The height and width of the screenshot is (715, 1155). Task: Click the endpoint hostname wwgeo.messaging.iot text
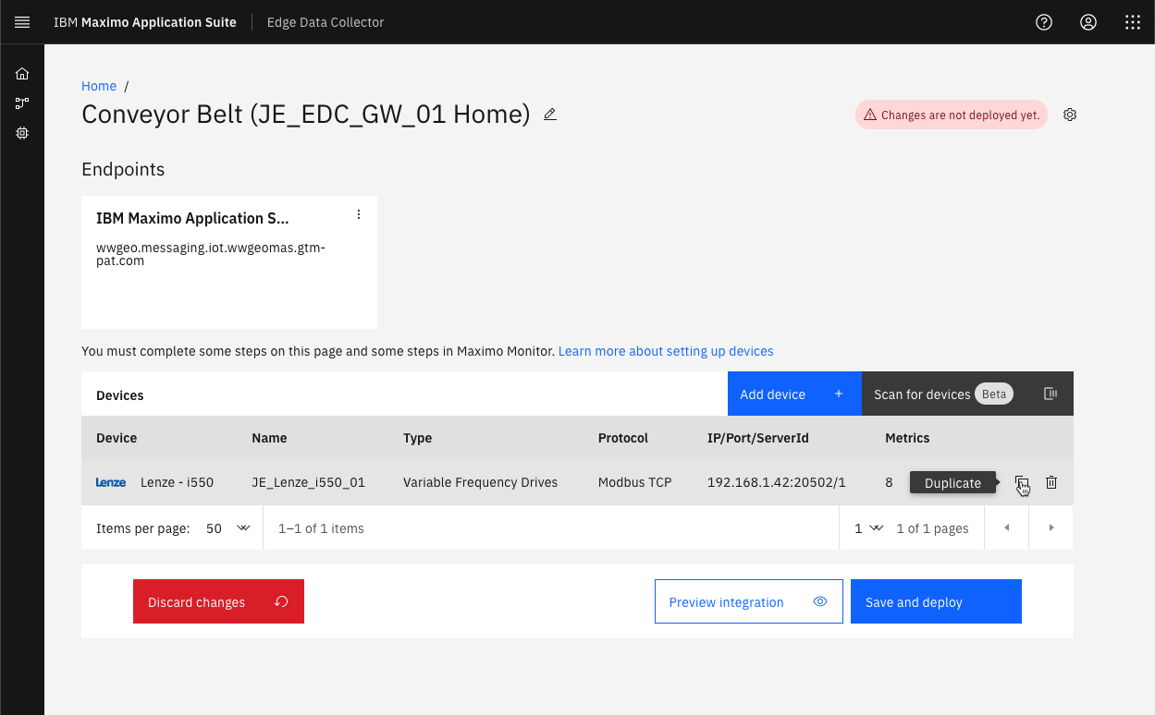pos(211,254)
